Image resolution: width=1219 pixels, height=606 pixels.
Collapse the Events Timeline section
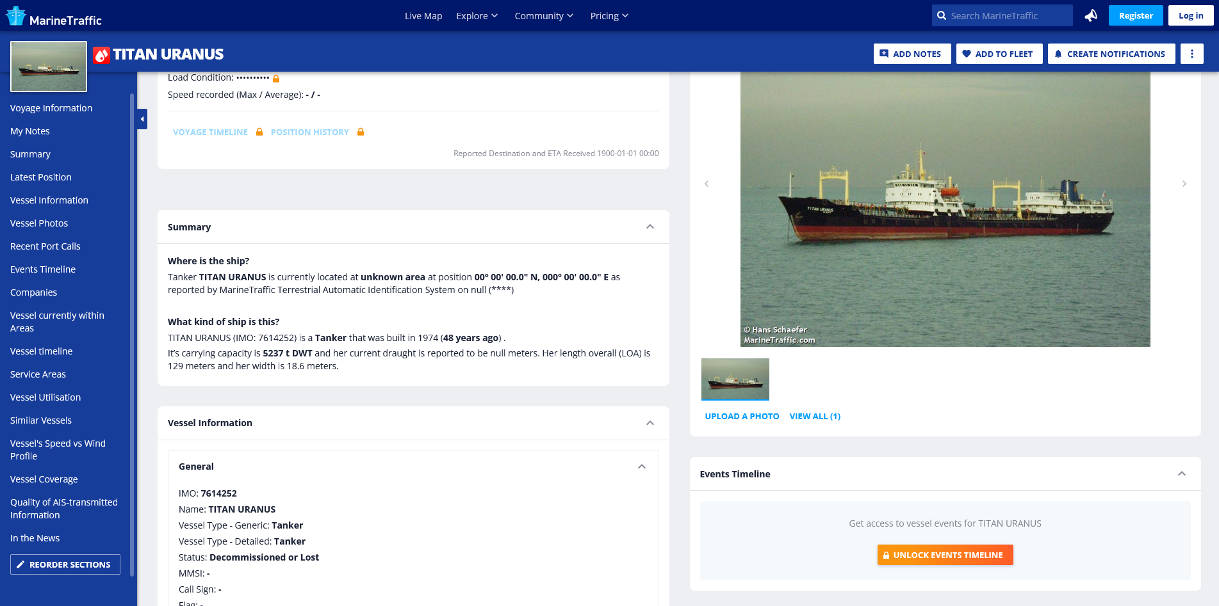tap(1182, 474)
